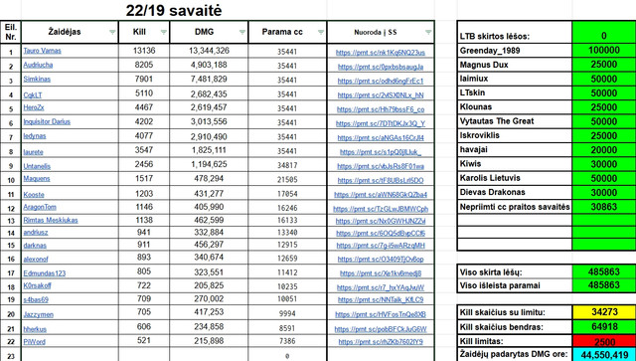Open the screenshot link for Simkinas row
Image resolution: width=636 pixels, height=361 pixels.
[381, 81]
